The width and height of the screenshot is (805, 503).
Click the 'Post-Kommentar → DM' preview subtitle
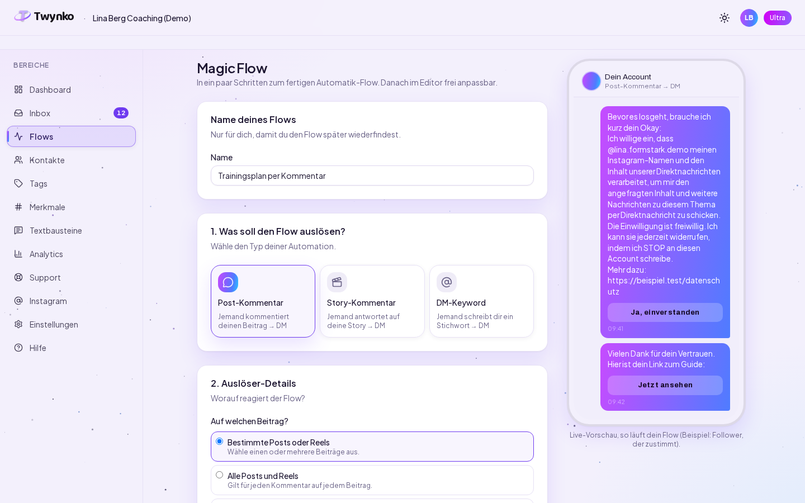pos(642,86)
